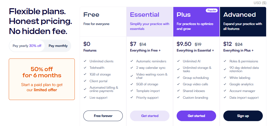Click the 50% off limited offer banner
The image size is (278, 126).
coord(42,79)
